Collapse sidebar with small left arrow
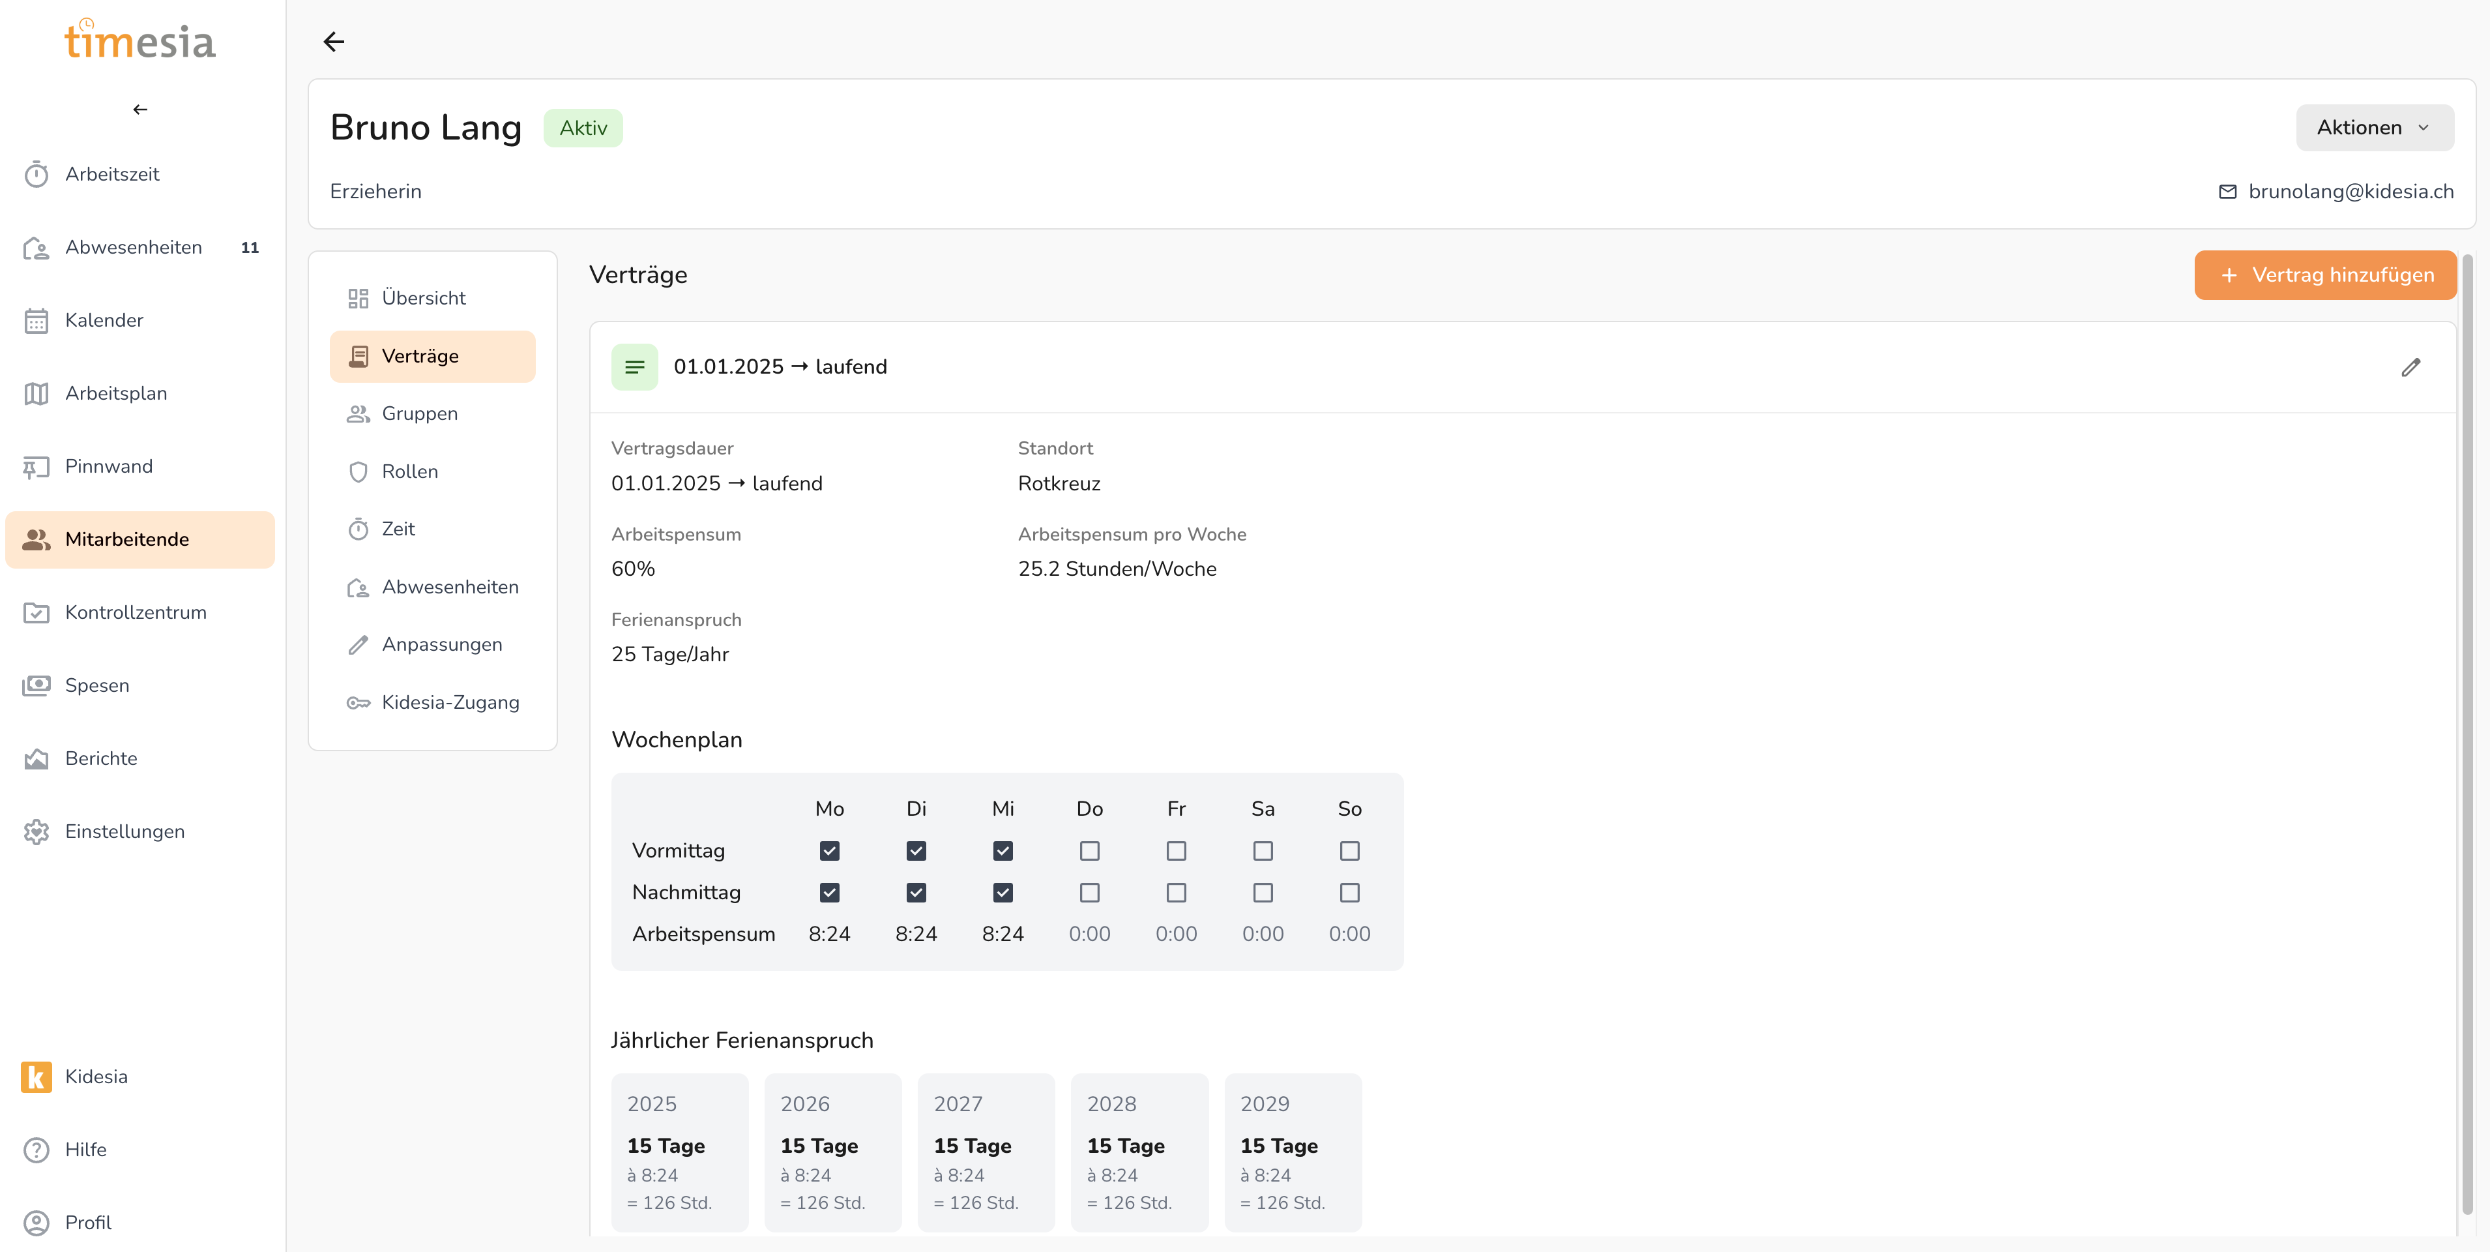The width and height of the screenshot is (2490, 1252). 140,110
